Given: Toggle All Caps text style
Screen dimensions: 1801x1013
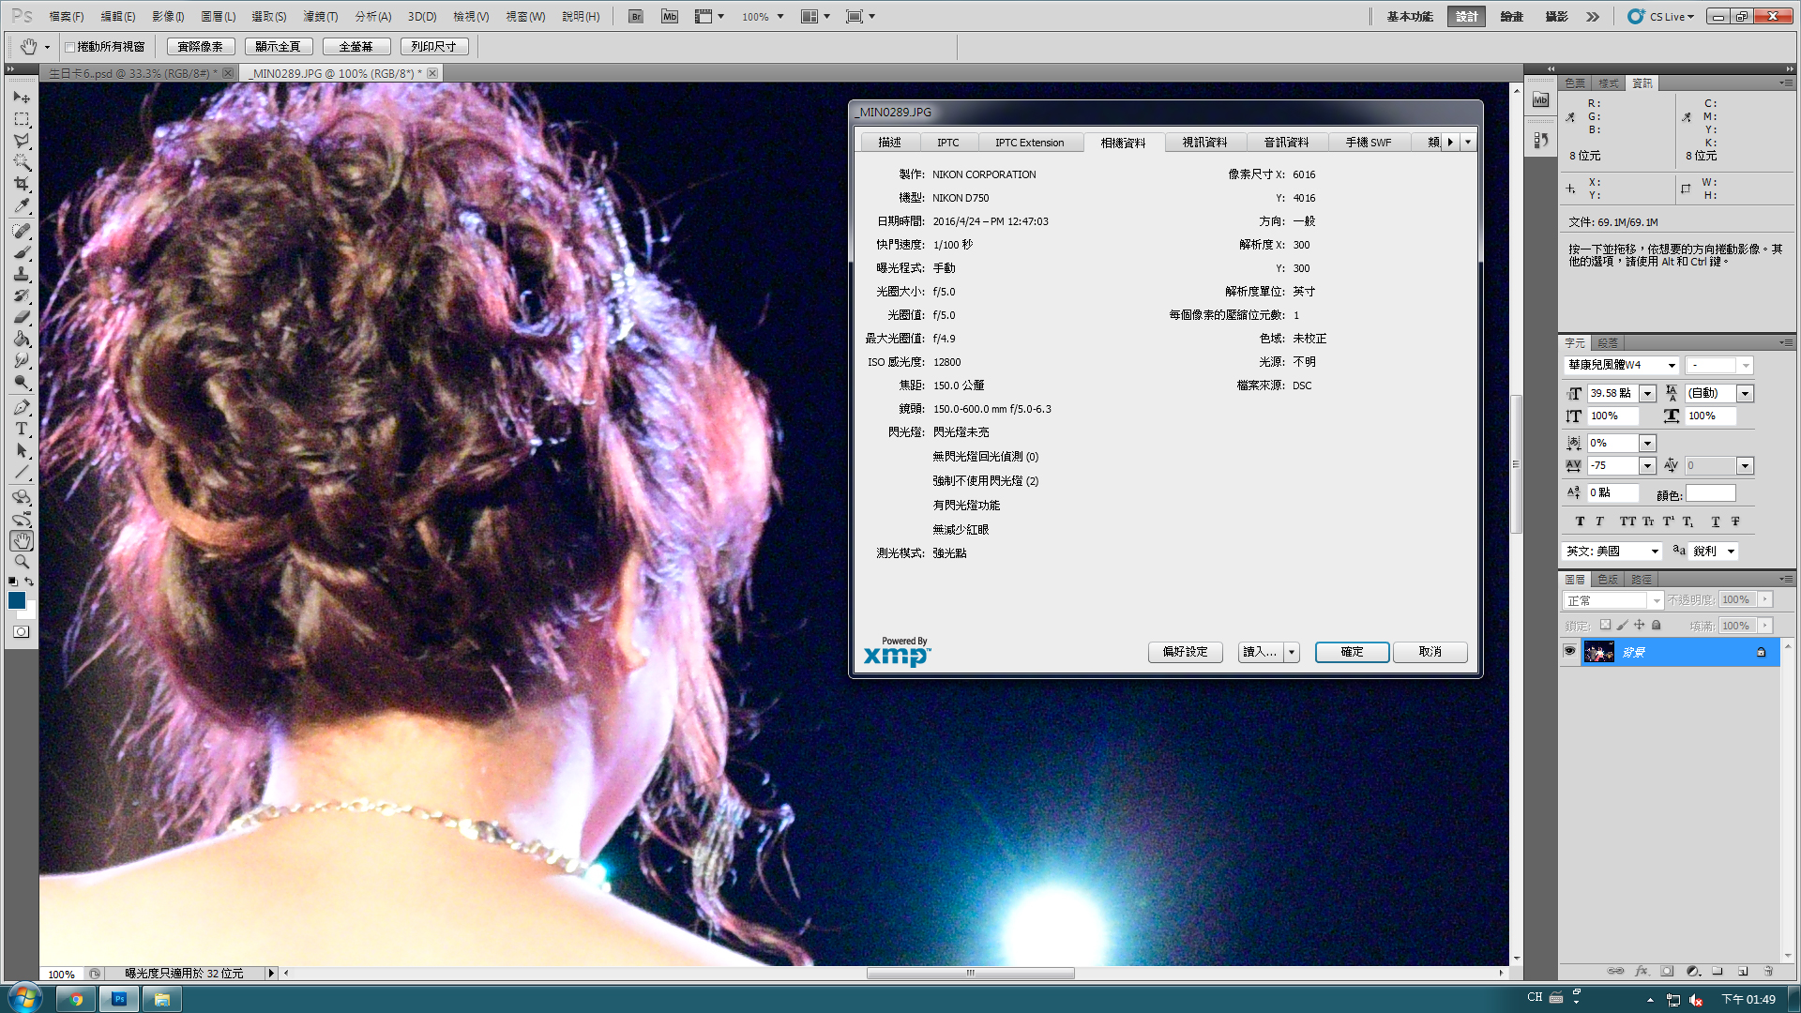Looking at the screenshot, I should (1627, 522).
